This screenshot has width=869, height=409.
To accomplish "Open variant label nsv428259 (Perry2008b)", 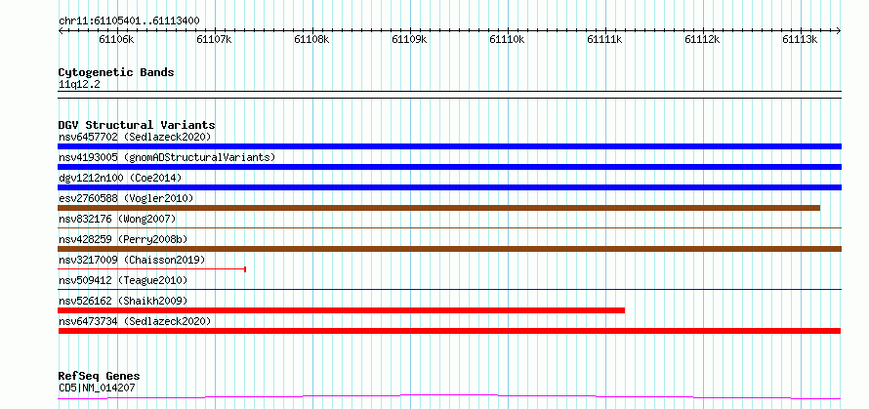I will [x=123, y=239].
